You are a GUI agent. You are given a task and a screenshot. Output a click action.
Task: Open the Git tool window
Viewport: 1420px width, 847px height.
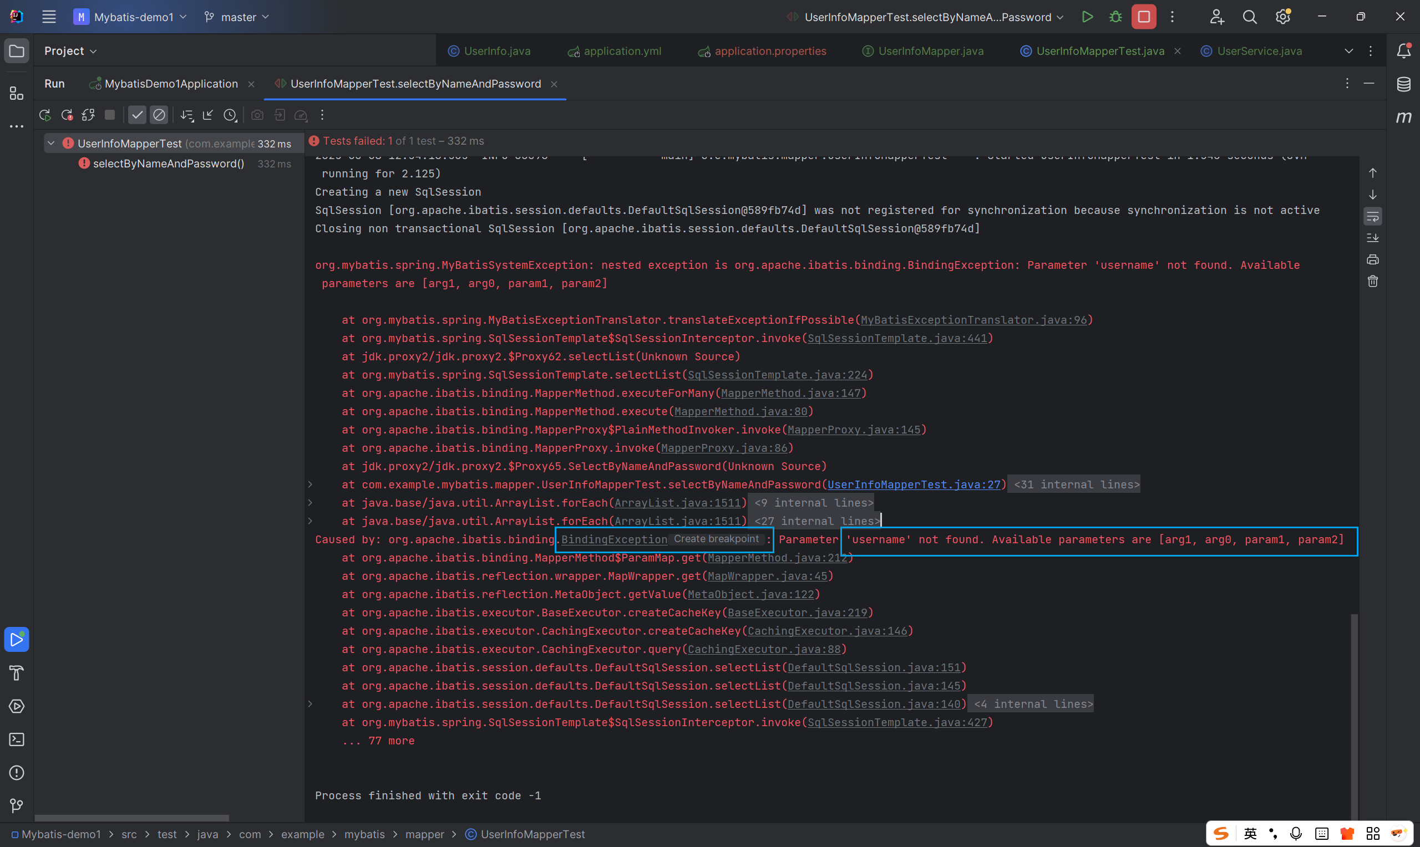[x=17, y=805]
